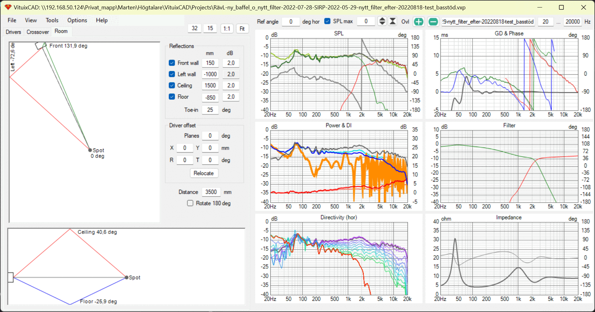The image size is (595, 312).
Task: Open the File menu
Action: click(12, 20)
